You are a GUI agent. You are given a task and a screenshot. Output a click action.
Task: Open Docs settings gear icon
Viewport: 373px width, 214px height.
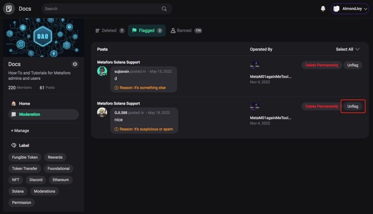[x=75, y=64]
